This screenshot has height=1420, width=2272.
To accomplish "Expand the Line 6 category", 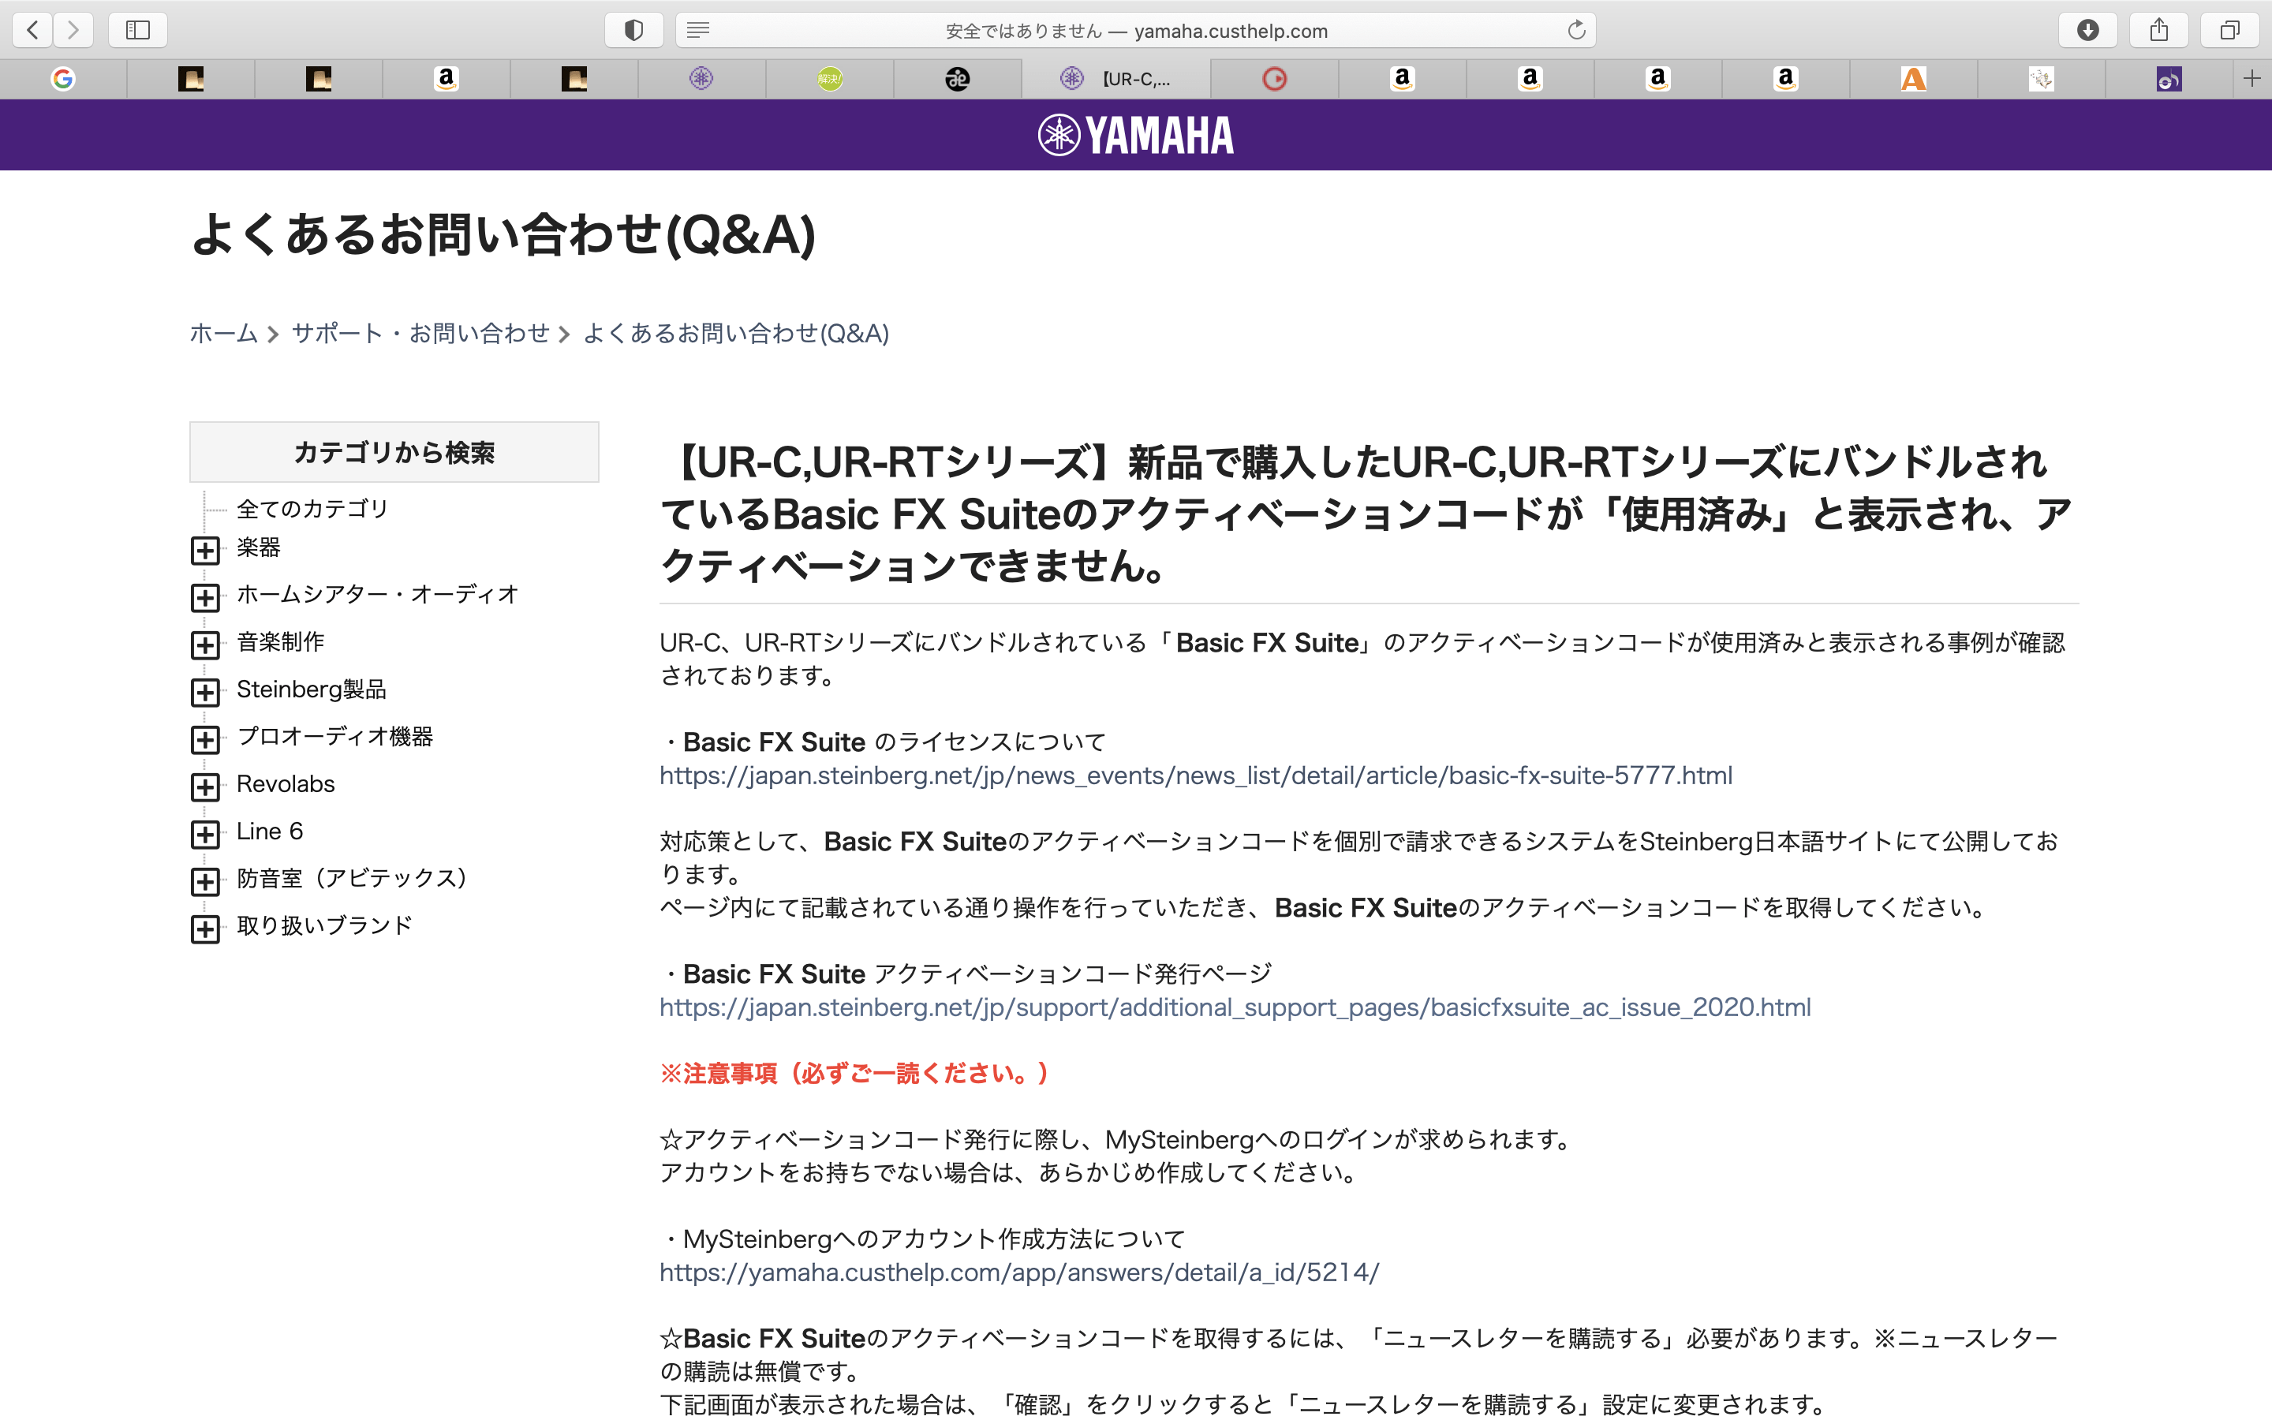I will coord(204,834).
